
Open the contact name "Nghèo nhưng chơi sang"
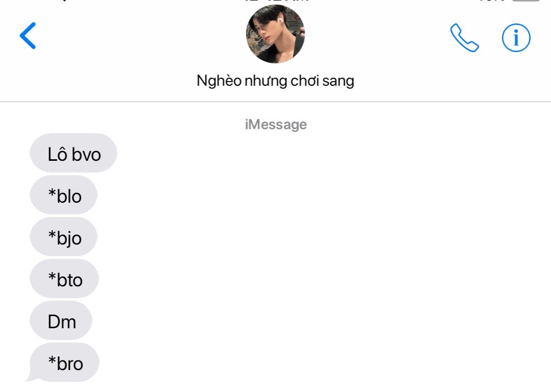pyautogui.click(x=275, y=81)
